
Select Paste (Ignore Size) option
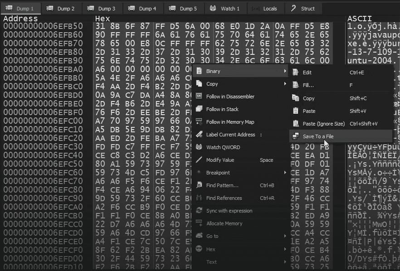tap(341, 124)
